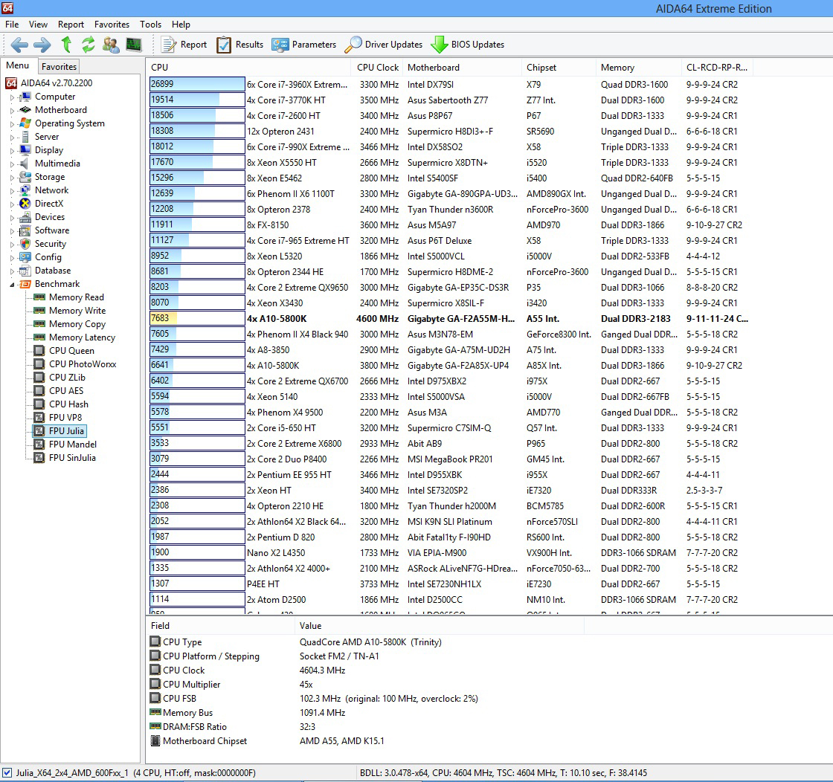Screen dimensions: 833x782
Task: Sort by Motherboard column header
Action: tap(461, 68)
